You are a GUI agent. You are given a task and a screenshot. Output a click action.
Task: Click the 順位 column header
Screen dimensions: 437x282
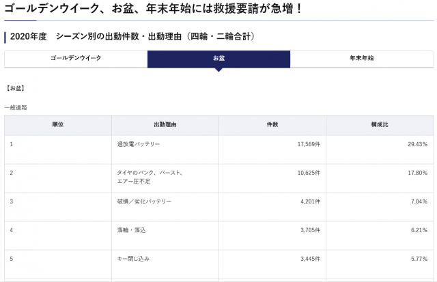pyautogui.click(x=58, y=125)
